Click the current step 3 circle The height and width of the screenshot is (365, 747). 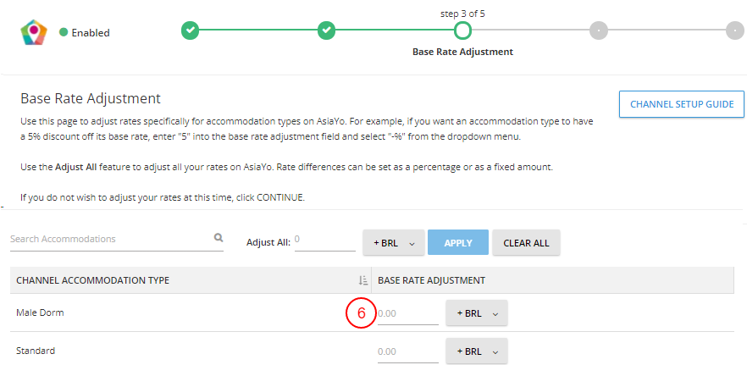coord(462,31)
